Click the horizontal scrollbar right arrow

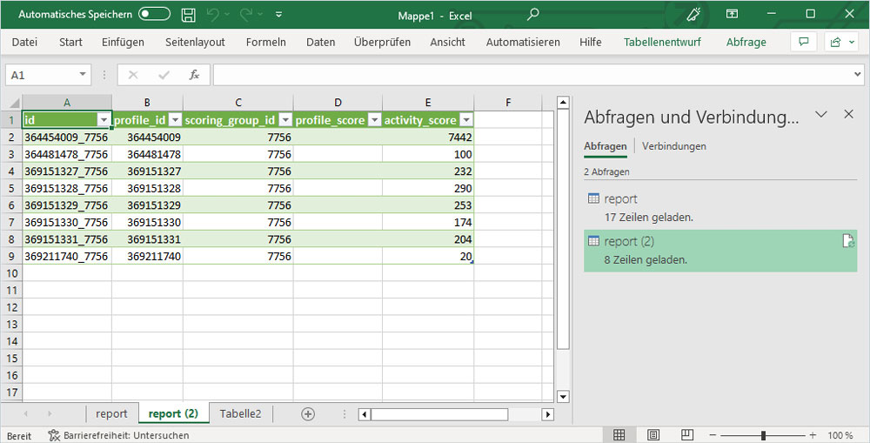click(x=547, y=414)
